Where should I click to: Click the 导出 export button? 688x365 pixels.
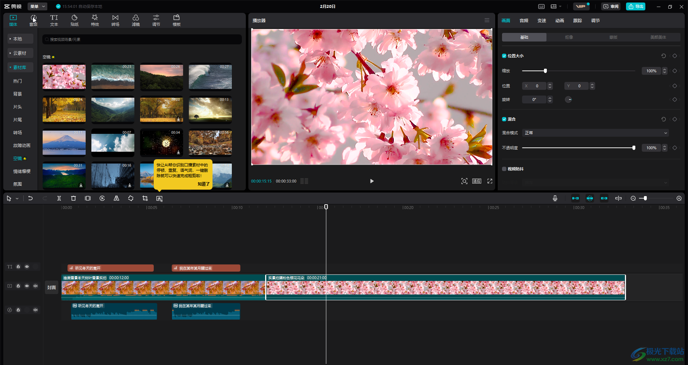tap(636, 6)
